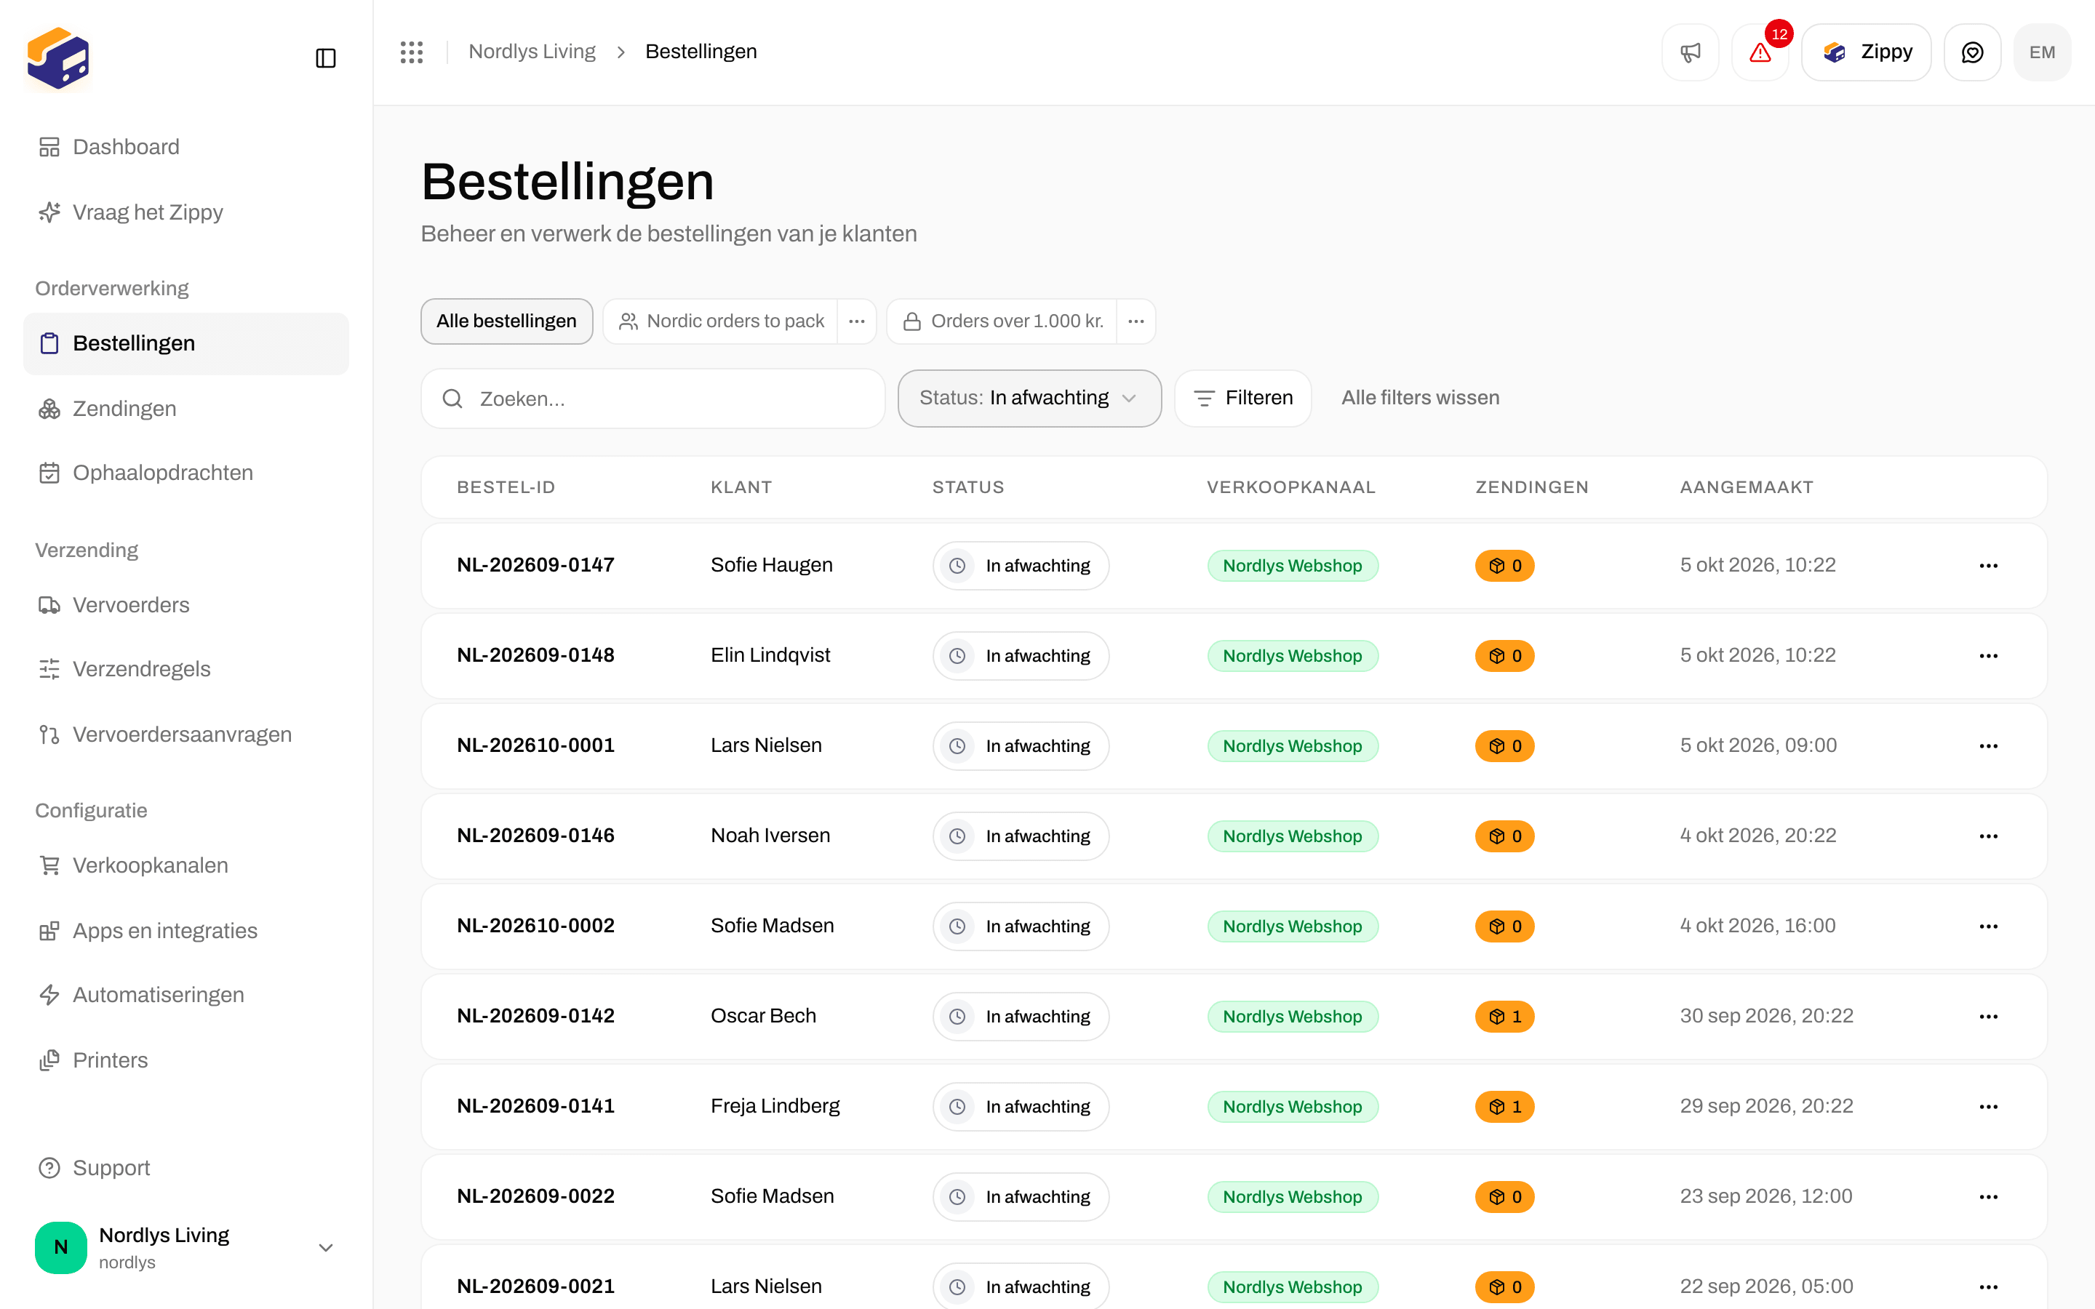Open the chat support icon
2095x1309 pixels.
1972,52
